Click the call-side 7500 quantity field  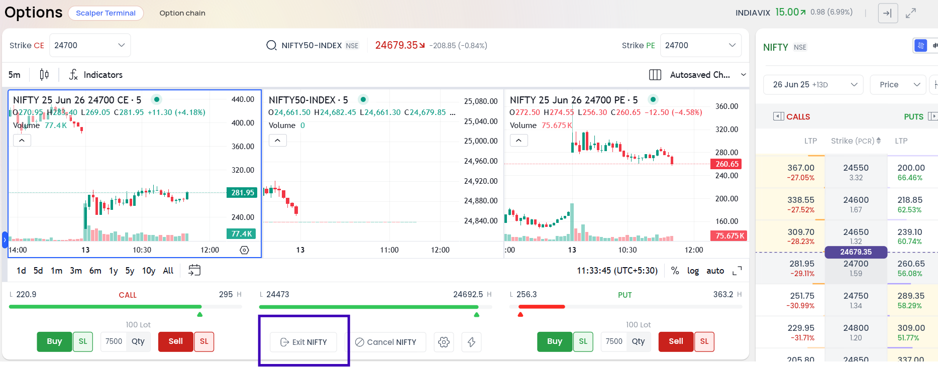pyautogui.click(x=114, y=341)
